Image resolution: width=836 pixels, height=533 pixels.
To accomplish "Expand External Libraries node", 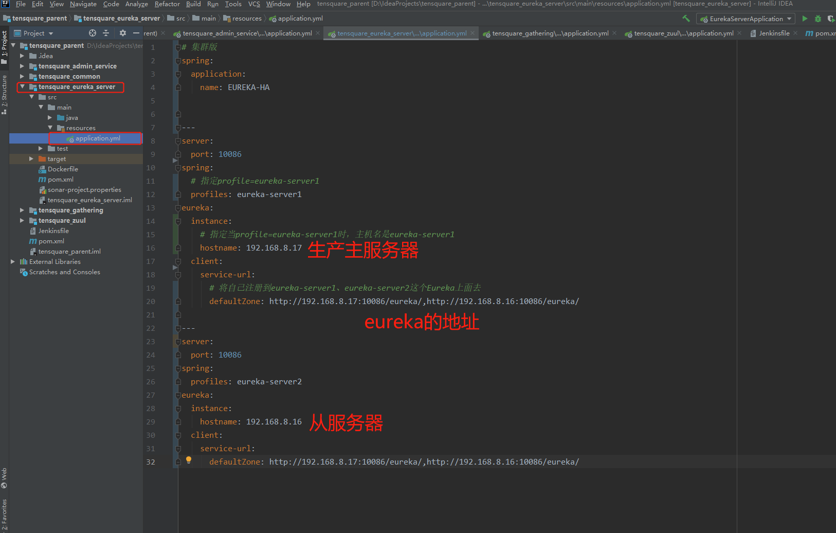I will click(x=13, y=262).
